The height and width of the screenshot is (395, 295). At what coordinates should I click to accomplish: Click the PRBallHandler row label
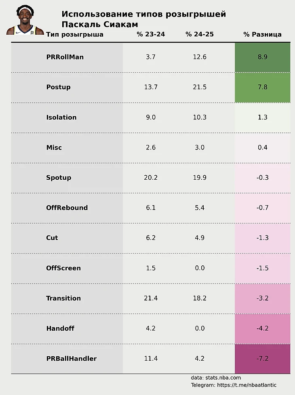click(72, 358)
